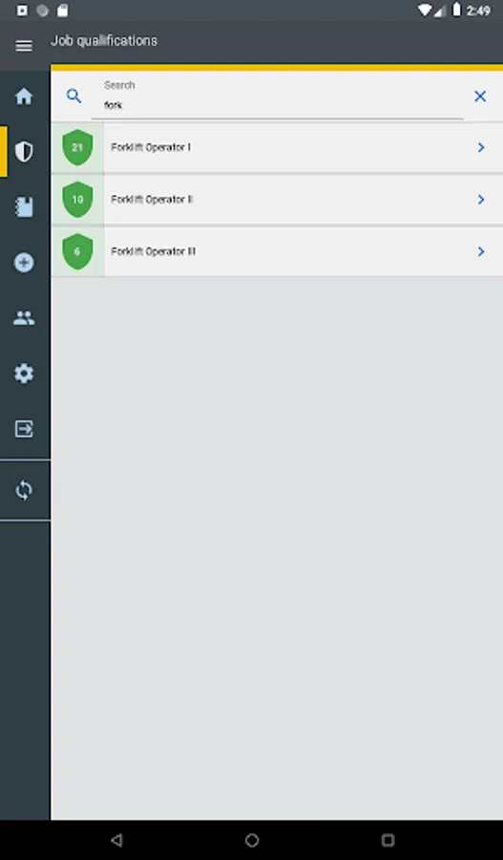Tap the Android back navigation button

[116, 840]
